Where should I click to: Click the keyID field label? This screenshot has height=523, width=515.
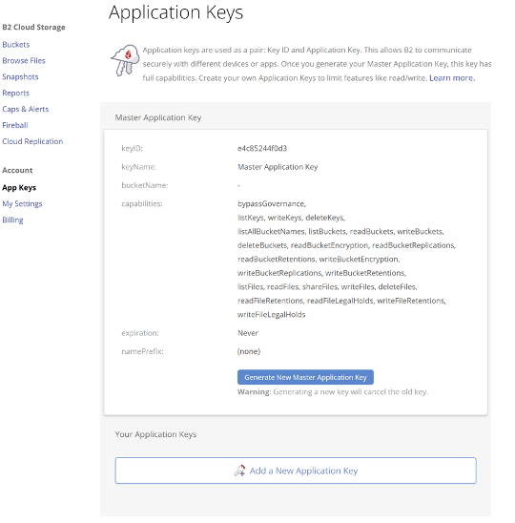click(132, 149)
